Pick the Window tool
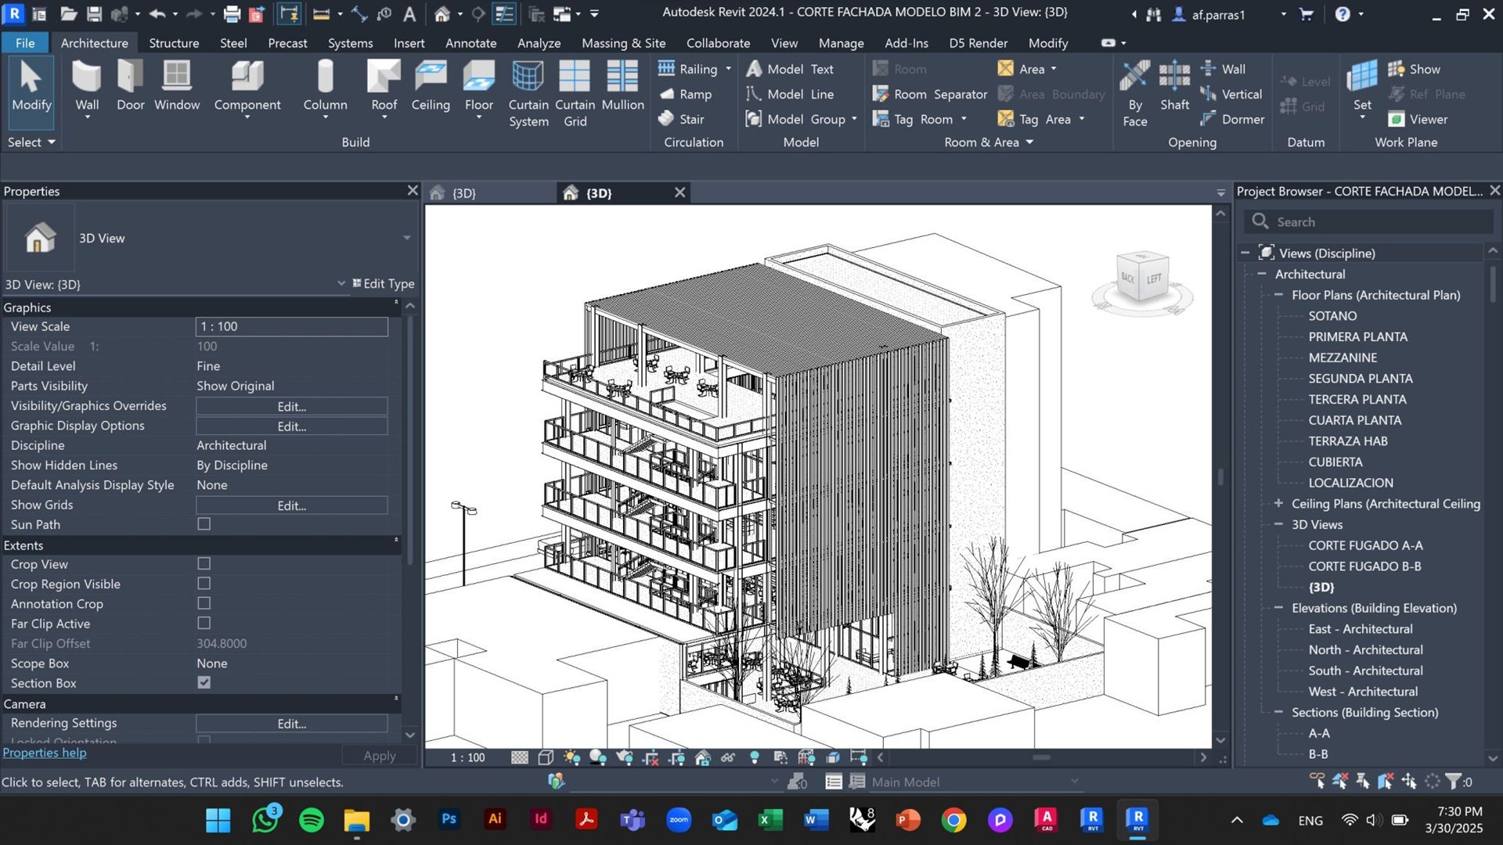Screen dimensions: 1503x845 (x=177, y=86)
